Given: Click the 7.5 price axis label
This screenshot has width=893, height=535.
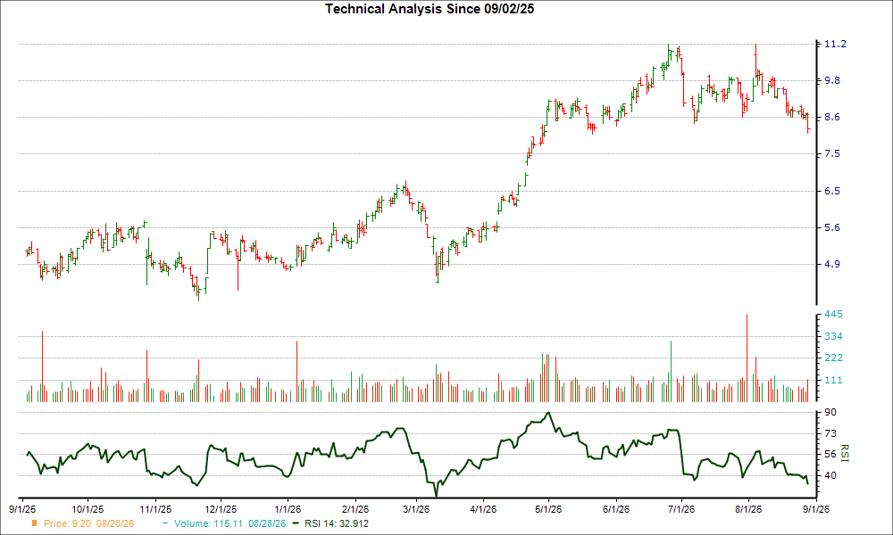Looking at the screenshot, I should click(x=831, y=154).
